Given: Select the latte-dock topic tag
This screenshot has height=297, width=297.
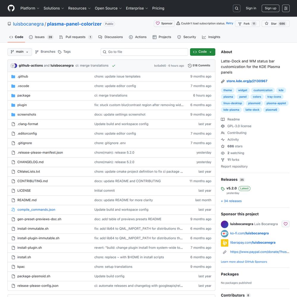Looking at the screenshot, I should tap(252, 110).
